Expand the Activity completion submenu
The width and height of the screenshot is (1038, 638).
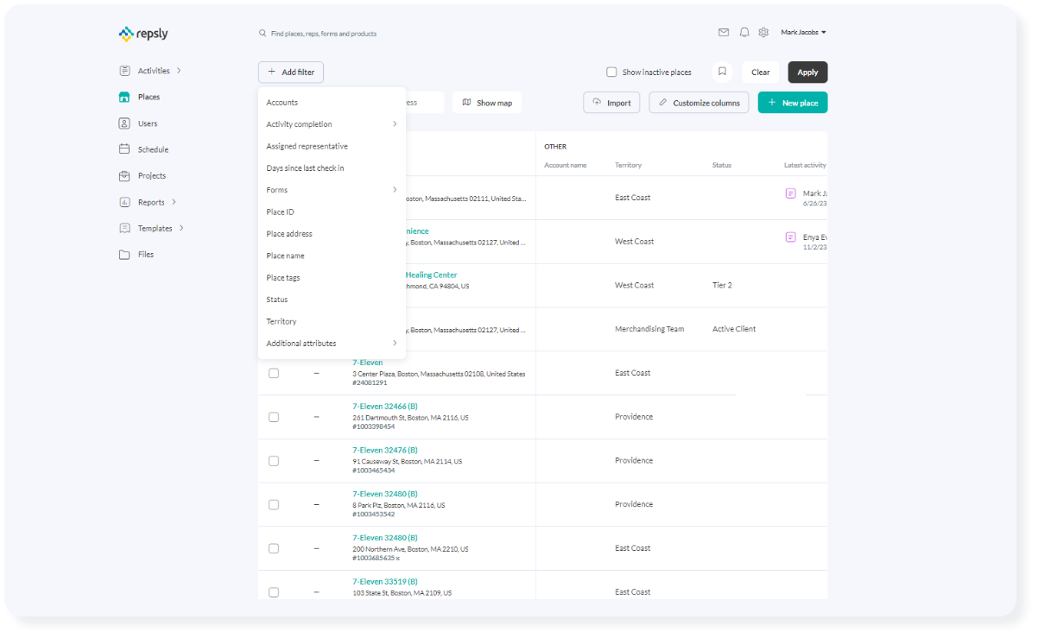(331, 124)
